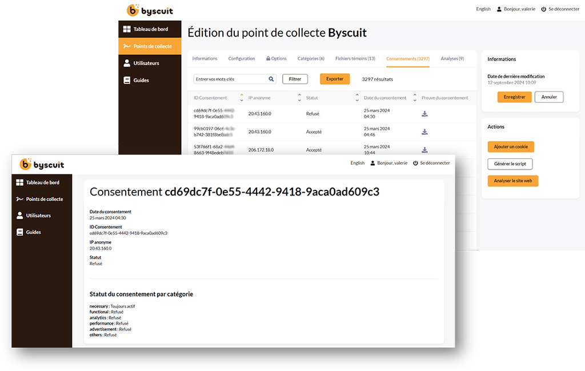Screen dimensions: 585x371
Task: Click the IP address 206.172.18.0
Action: click(x=261, y=150)
